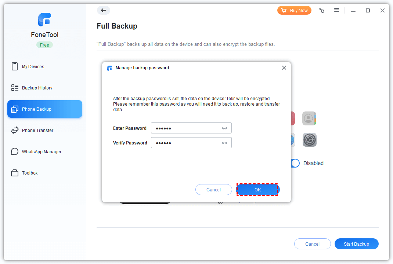Click the Buy Now button

(294, 11)
